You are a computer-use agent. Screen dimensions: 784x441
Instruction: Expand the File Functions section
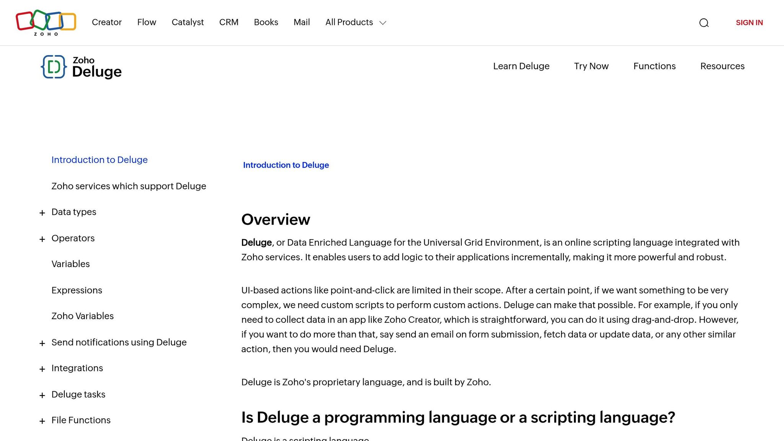[x=42, y=421]
